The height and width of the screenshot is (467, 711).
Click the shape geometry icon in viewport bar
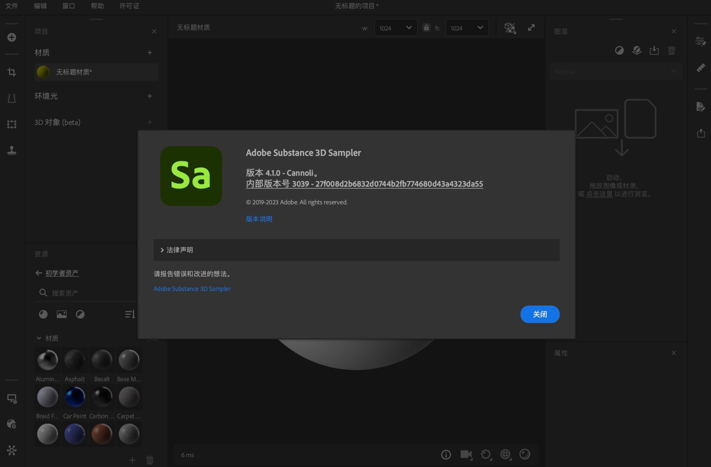tap(486, 455)
